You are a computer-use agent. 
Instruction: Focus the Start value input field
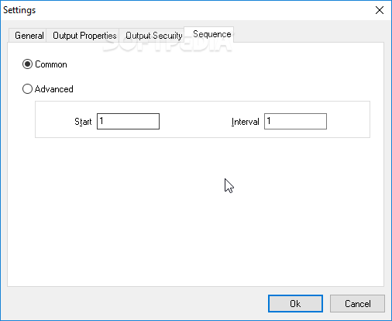128,121
